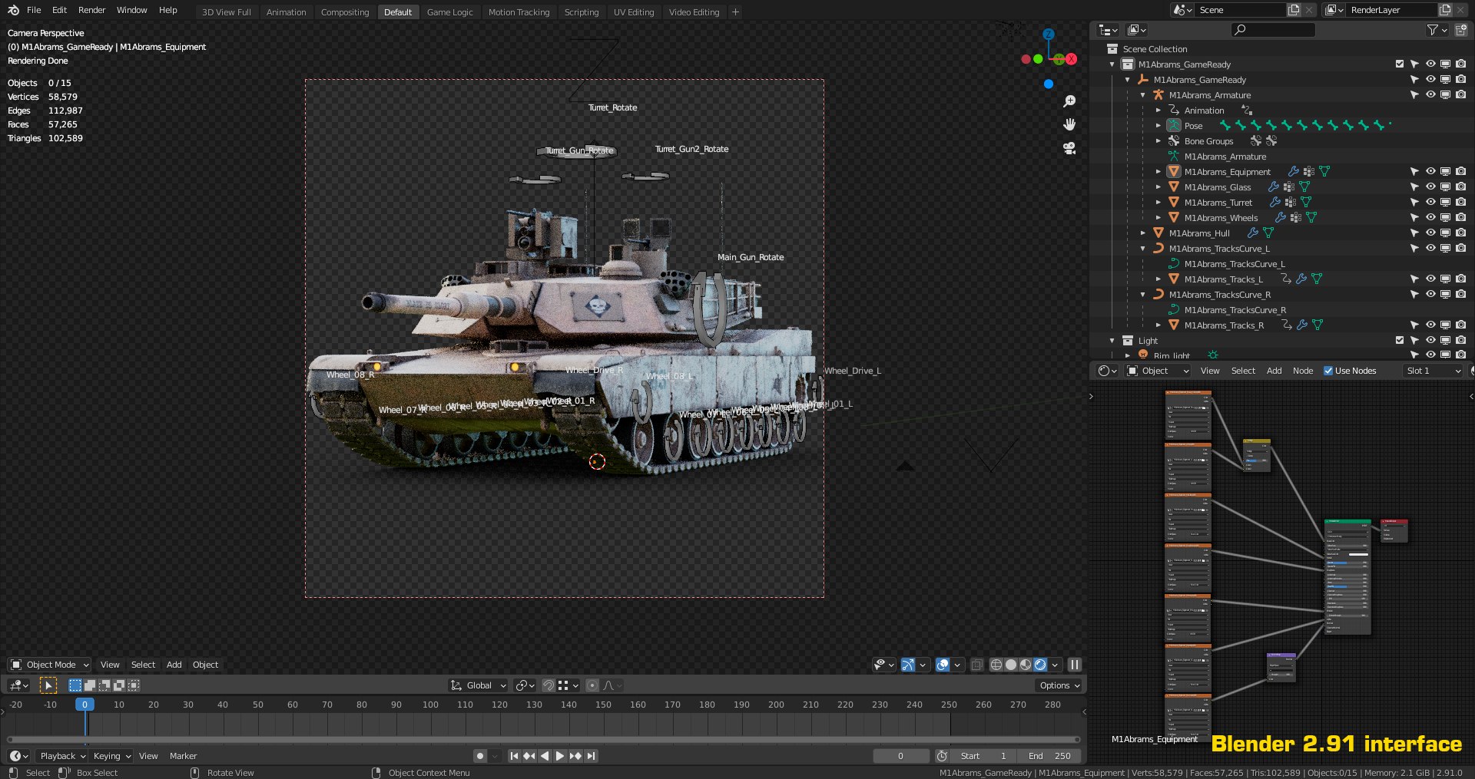
Task: Toggle selectability of M1Abrams_Wheels arrow icon
Action: [x=1414, y=218]
